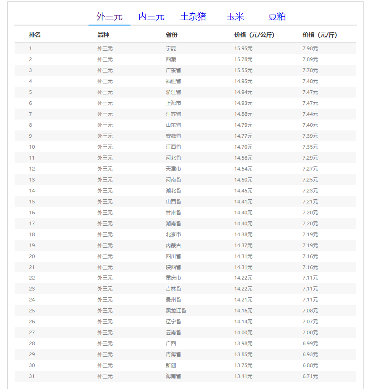The width and height of the screenshot is (375, 389).
Task: Click the price 14.88元
Action: coord(244,114)
